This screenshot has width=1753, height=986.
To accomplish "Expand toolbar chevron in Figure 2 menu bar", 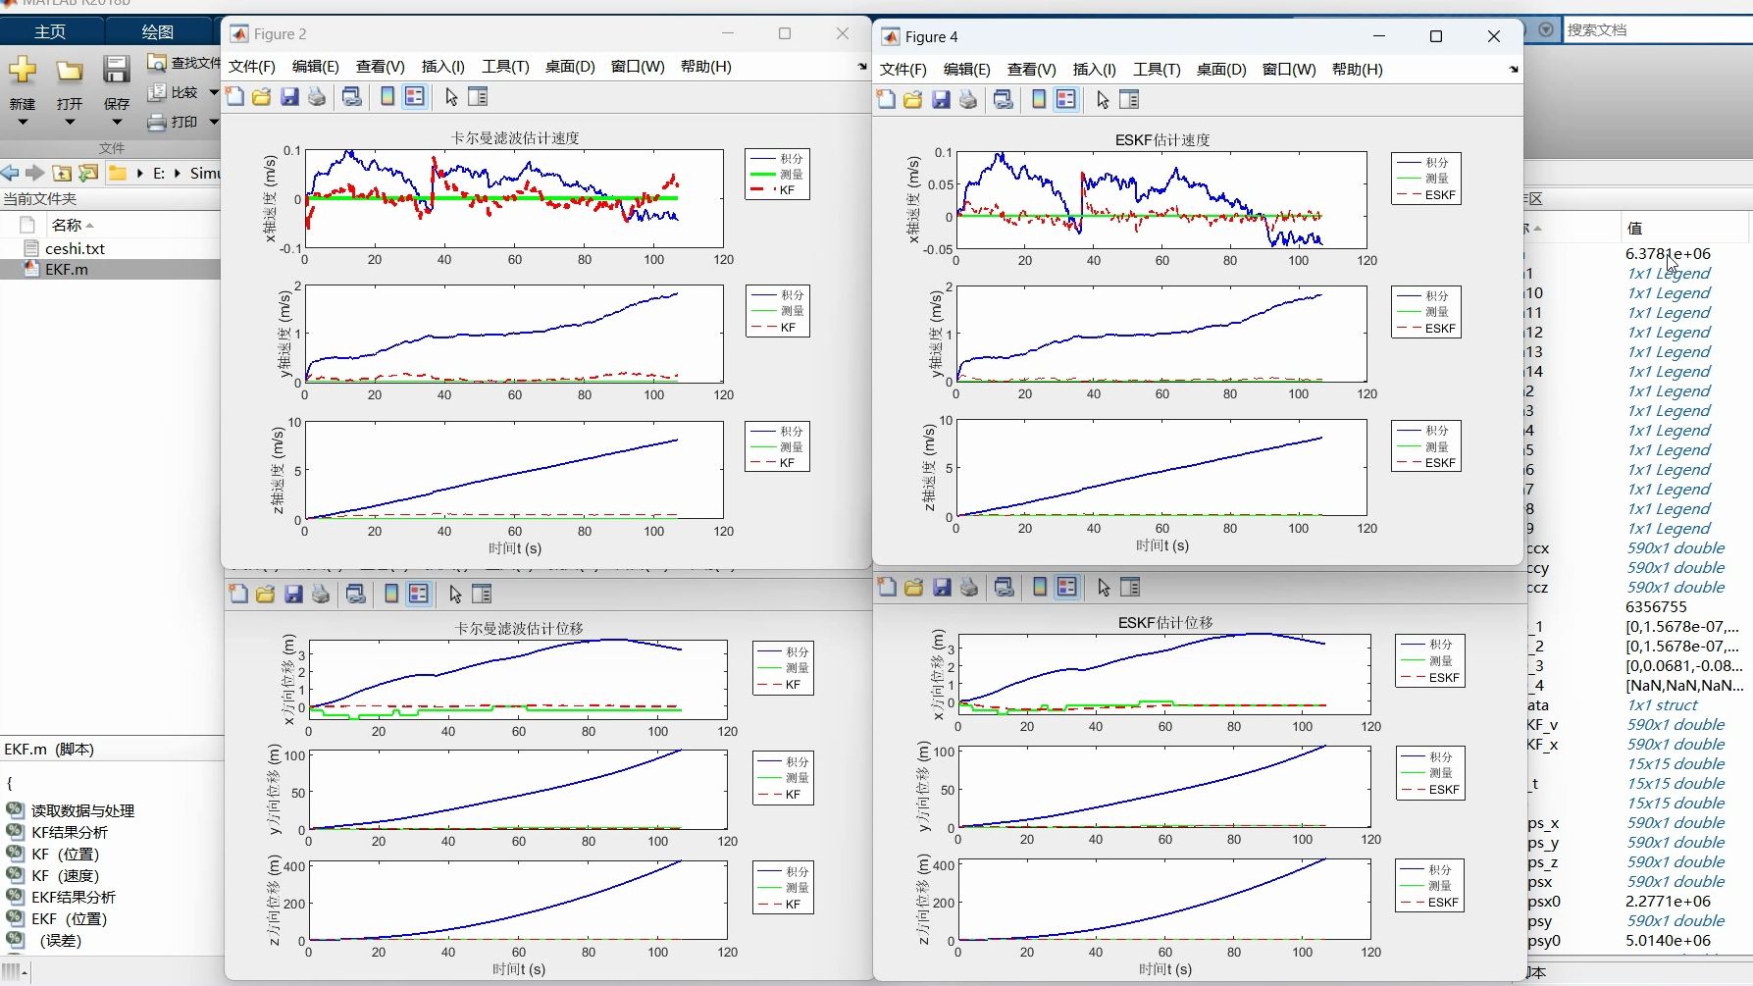I will [x=862, y=67].
